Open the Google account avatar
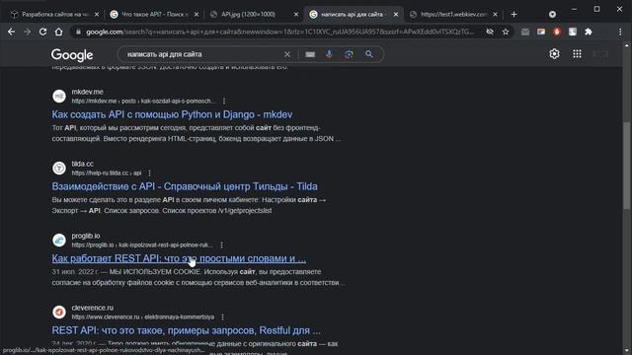Screen dimensions: 632x355 click(600, 54)
